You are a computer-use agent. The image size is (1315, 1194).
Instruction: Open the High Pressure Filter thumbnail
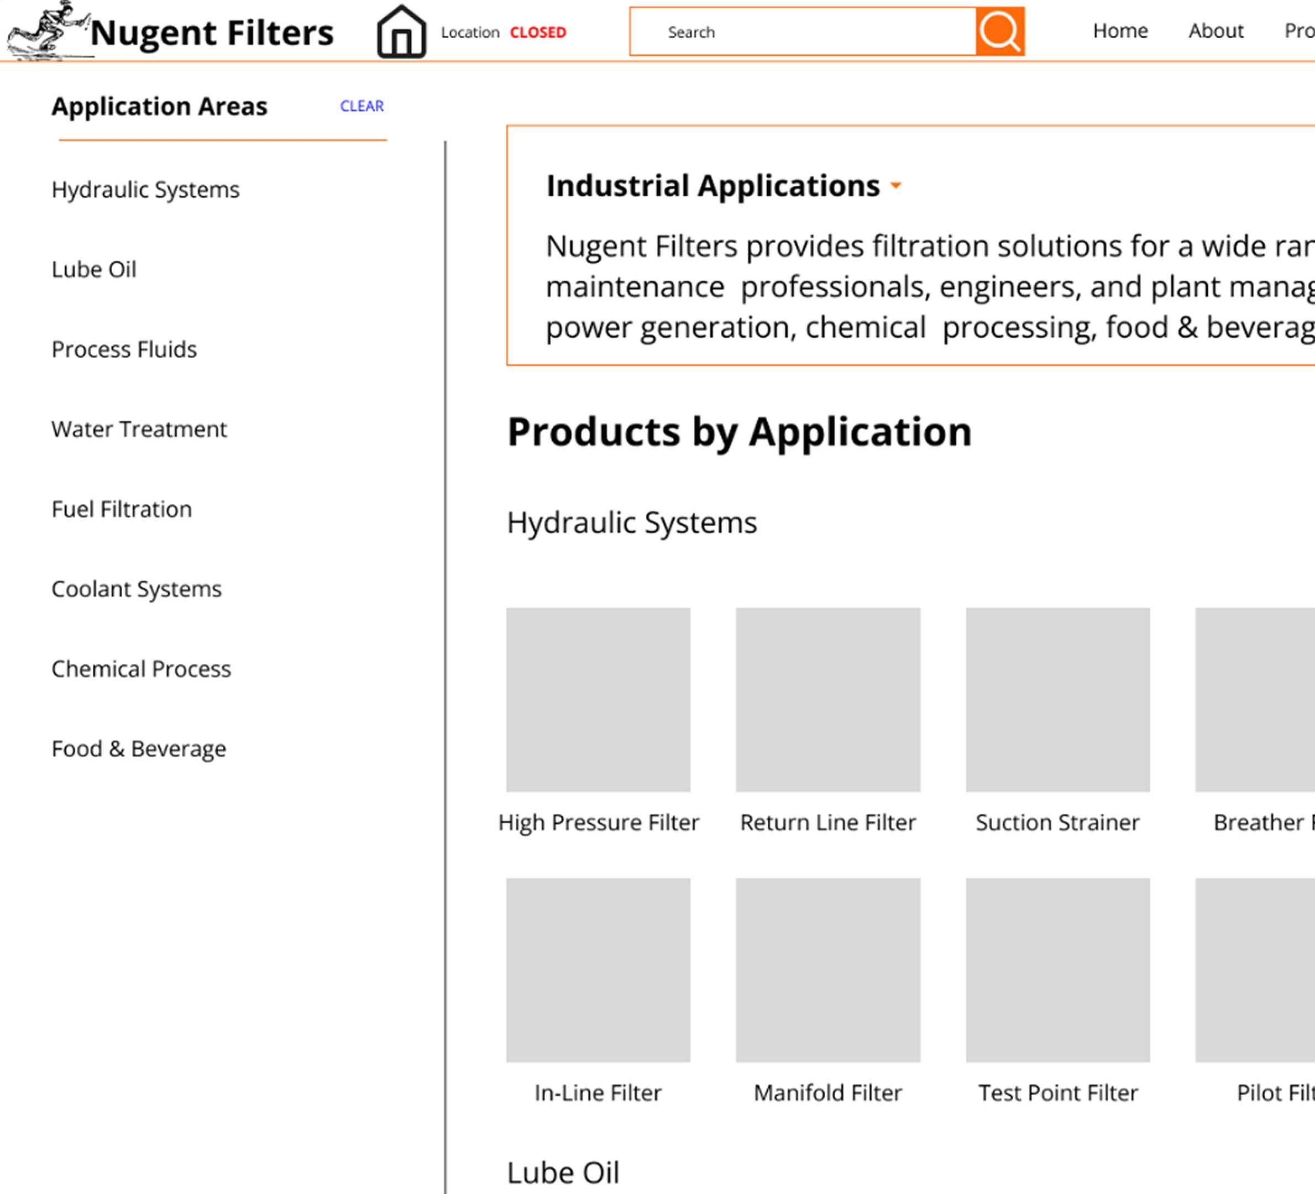(598, 700)
